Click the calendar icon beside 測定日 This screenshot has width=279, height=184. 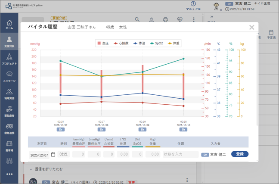[x=53, y=154]
